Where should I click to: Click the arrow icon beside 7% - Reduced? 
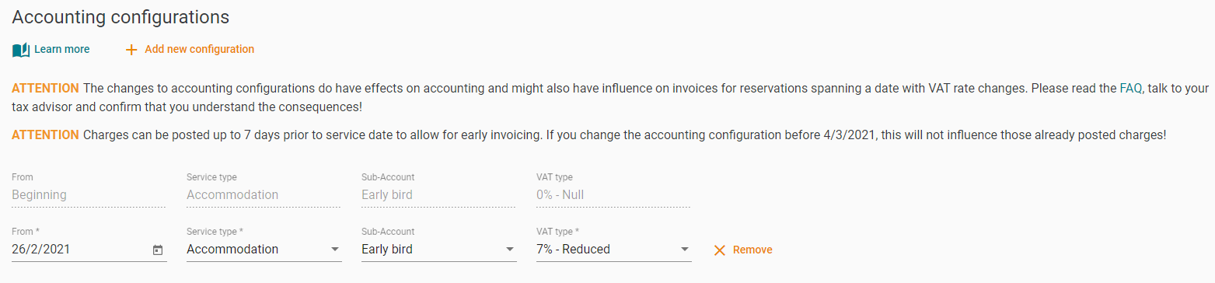tap(685, 250)
